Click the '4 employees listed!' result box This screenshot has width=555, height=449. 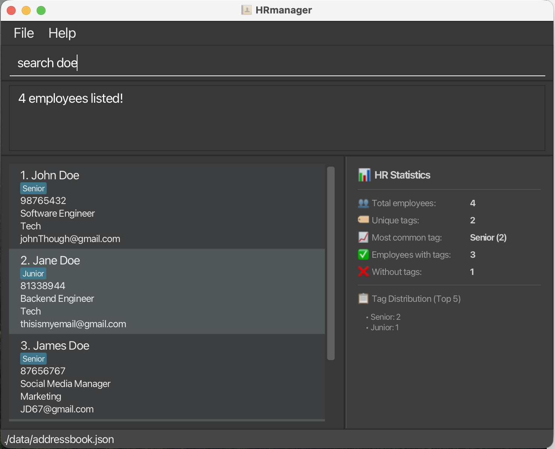[x=276, y=118]
